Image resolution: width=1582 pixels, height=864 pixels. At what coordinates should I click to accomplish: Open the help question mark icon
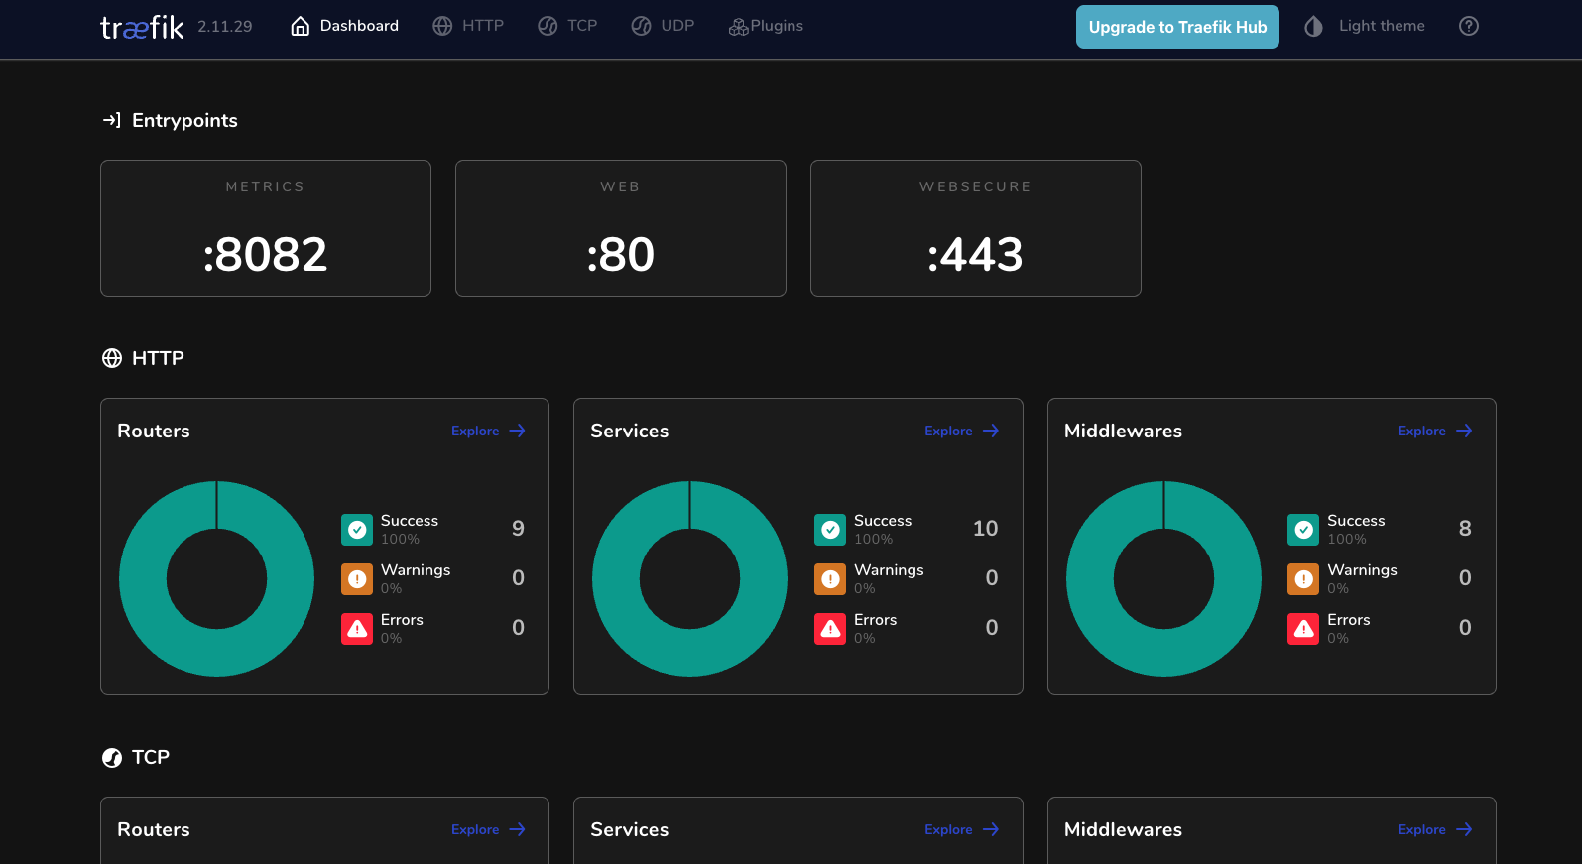click(x=1468, y=27)
